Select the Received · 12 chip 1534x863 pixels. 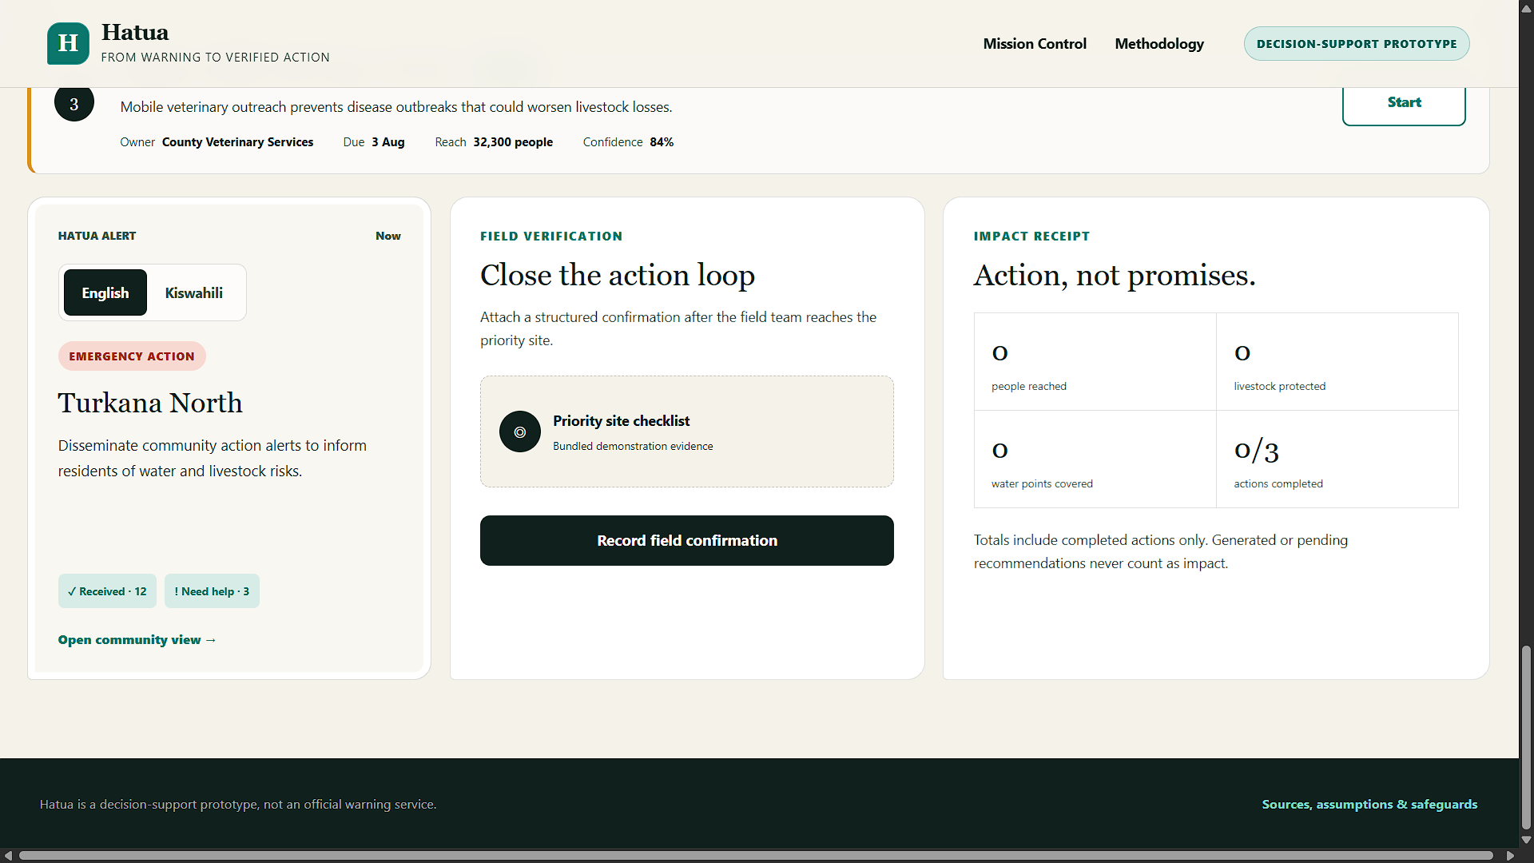pos(107,591)
